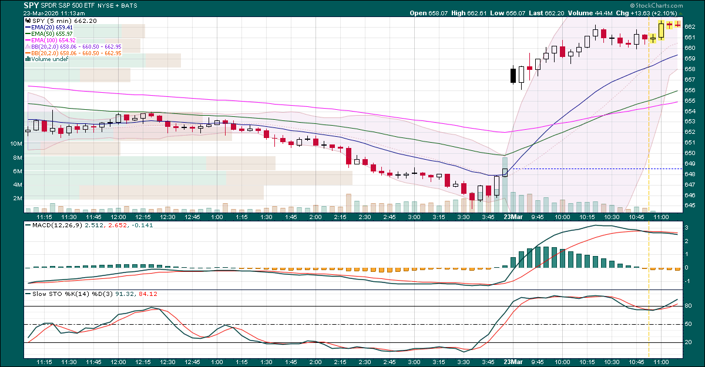Viewport: 705px width, 367px height.
Task: Click the green up-arrow change indicator
Action: [x=680, y=12]
